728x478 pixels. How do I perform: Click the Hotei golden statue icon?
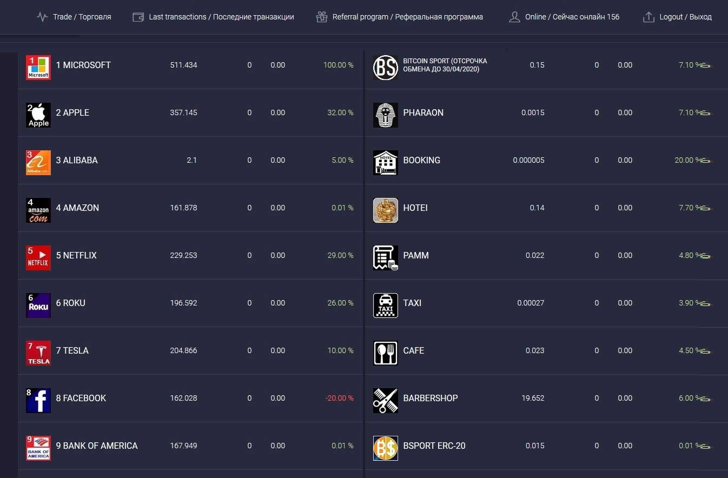coord(386,210)
